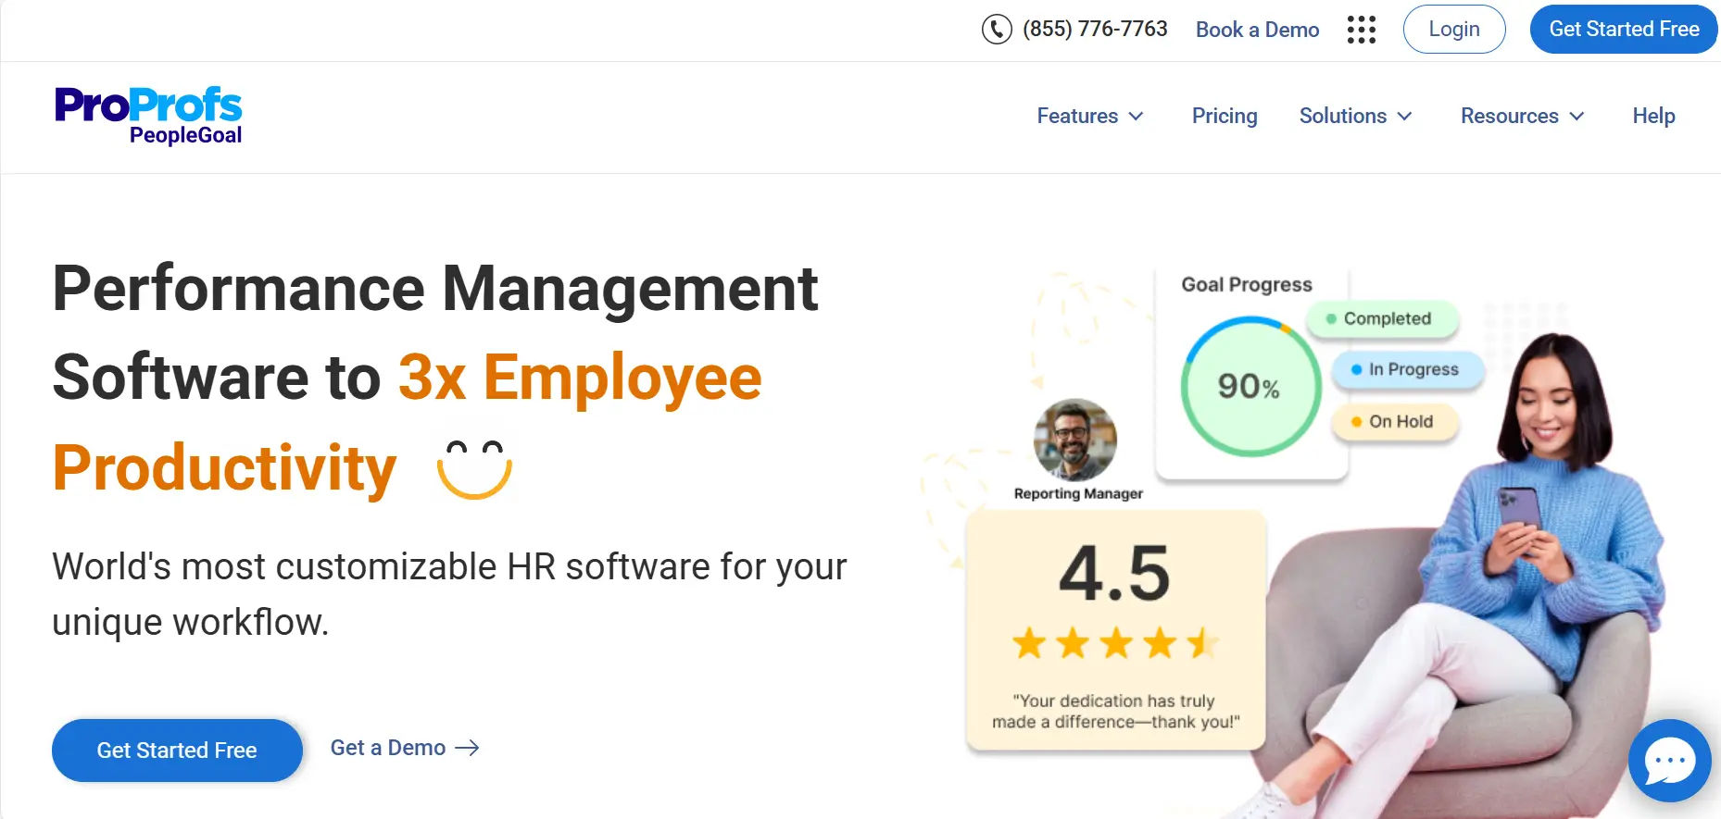Select the Completed status tag
The image size is (1721, 819).
tap(1382, 318)
